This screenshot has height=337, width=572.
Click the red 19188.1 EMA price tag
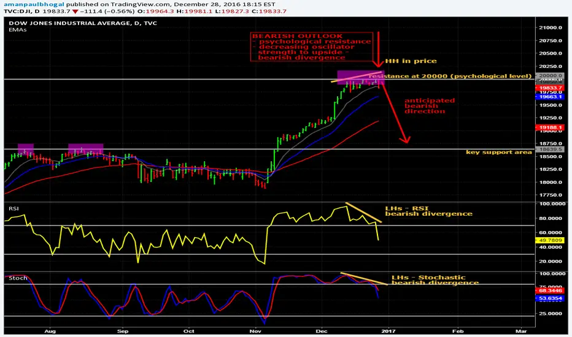click(550, 127)
